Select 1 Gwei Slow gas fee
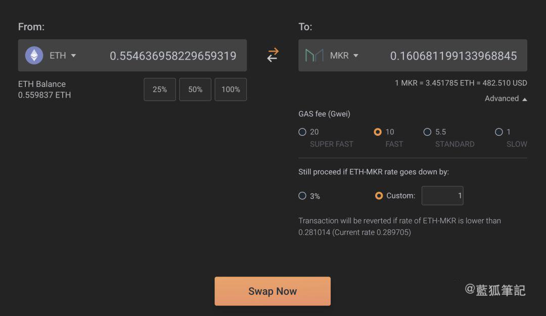Screen dimensions: 546x316 click(x=499, y=132)
